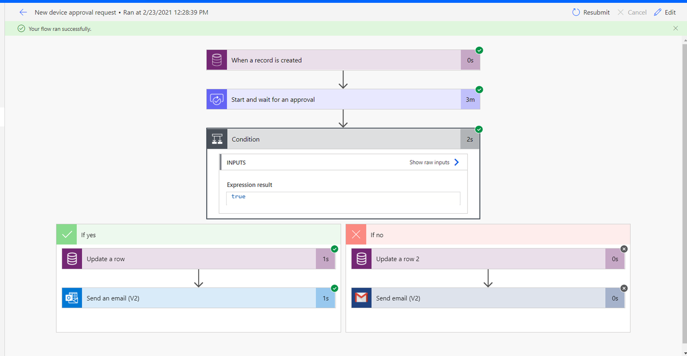Expand the 'Update a row 2' action
This screenshot has height=356, width=687.
pos(488,259)
